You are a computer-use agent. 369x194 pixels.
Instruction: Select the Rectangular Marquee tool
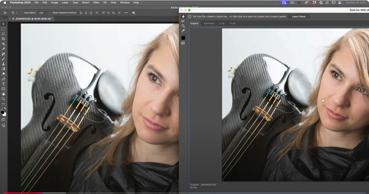[x=3, y=29]
